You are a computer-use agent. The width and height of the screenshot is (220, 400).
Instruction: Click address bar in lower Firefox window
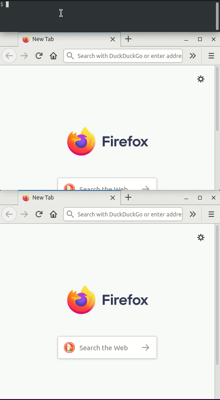tap(123, 214)
